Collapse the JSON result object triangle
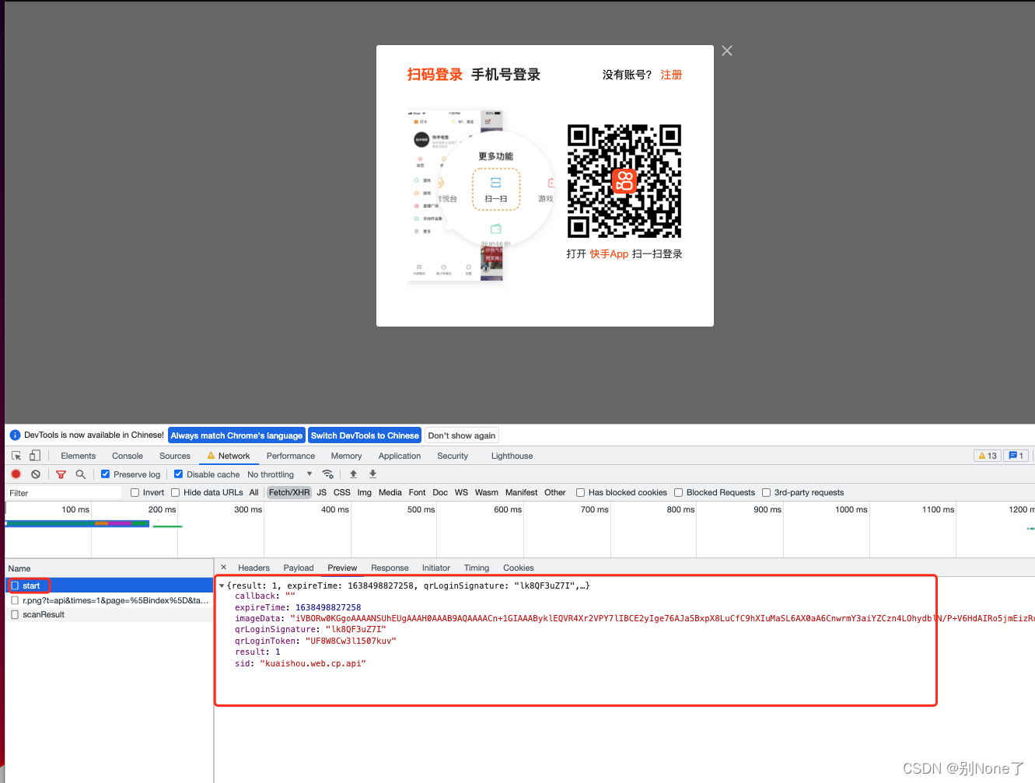The width and height of the screenshot is (1035, 783). (x=222, y=586)
